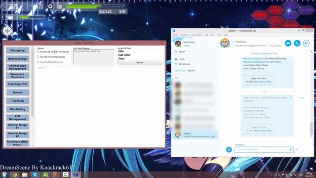Viewport: 316px width, 178px height.
Task: Open the orange app icon on taskbar
Action: point(55,175)
